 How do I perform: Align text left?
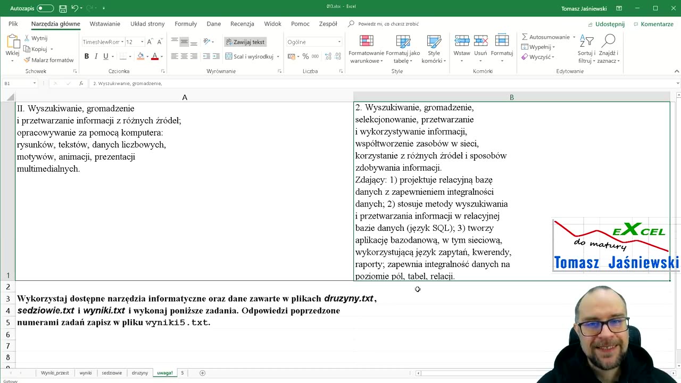pos(175,56)
